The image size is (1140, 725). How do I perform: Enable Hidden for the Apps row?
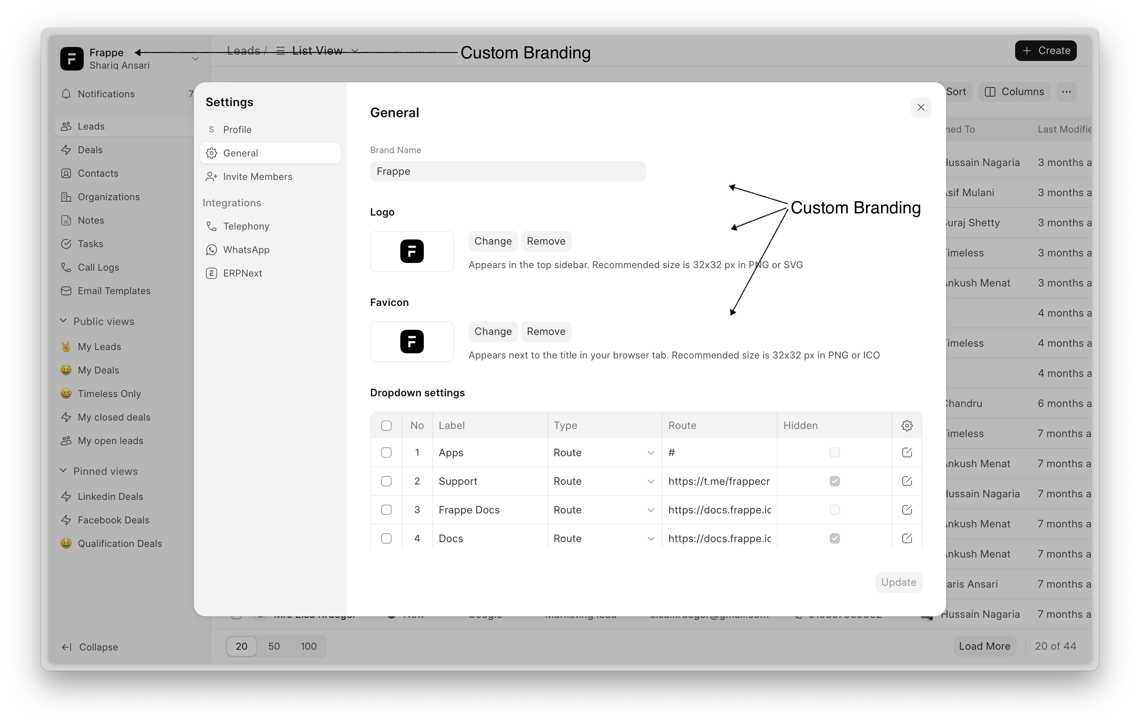pyautogui.click(x=834, y=453)
